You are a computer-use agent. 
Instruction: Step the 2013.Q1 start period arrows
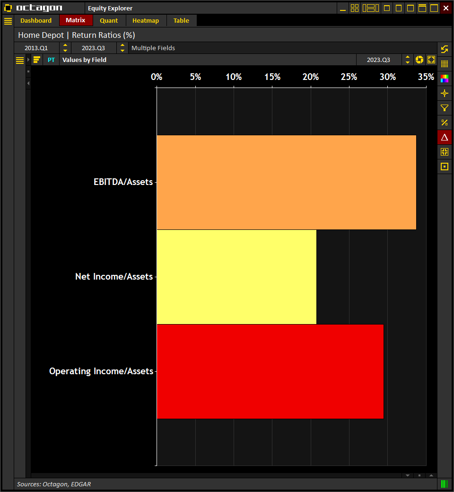pos(65,48)
